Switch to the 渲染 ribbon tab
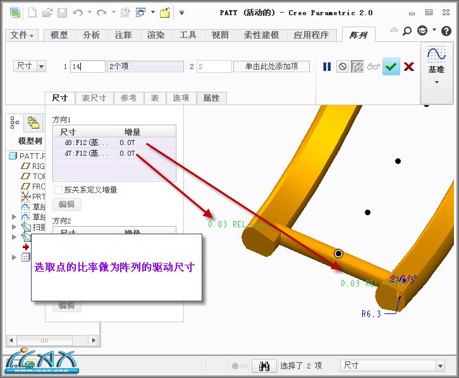Viewport: 459px width, 378px height. (x=156, y=35)
